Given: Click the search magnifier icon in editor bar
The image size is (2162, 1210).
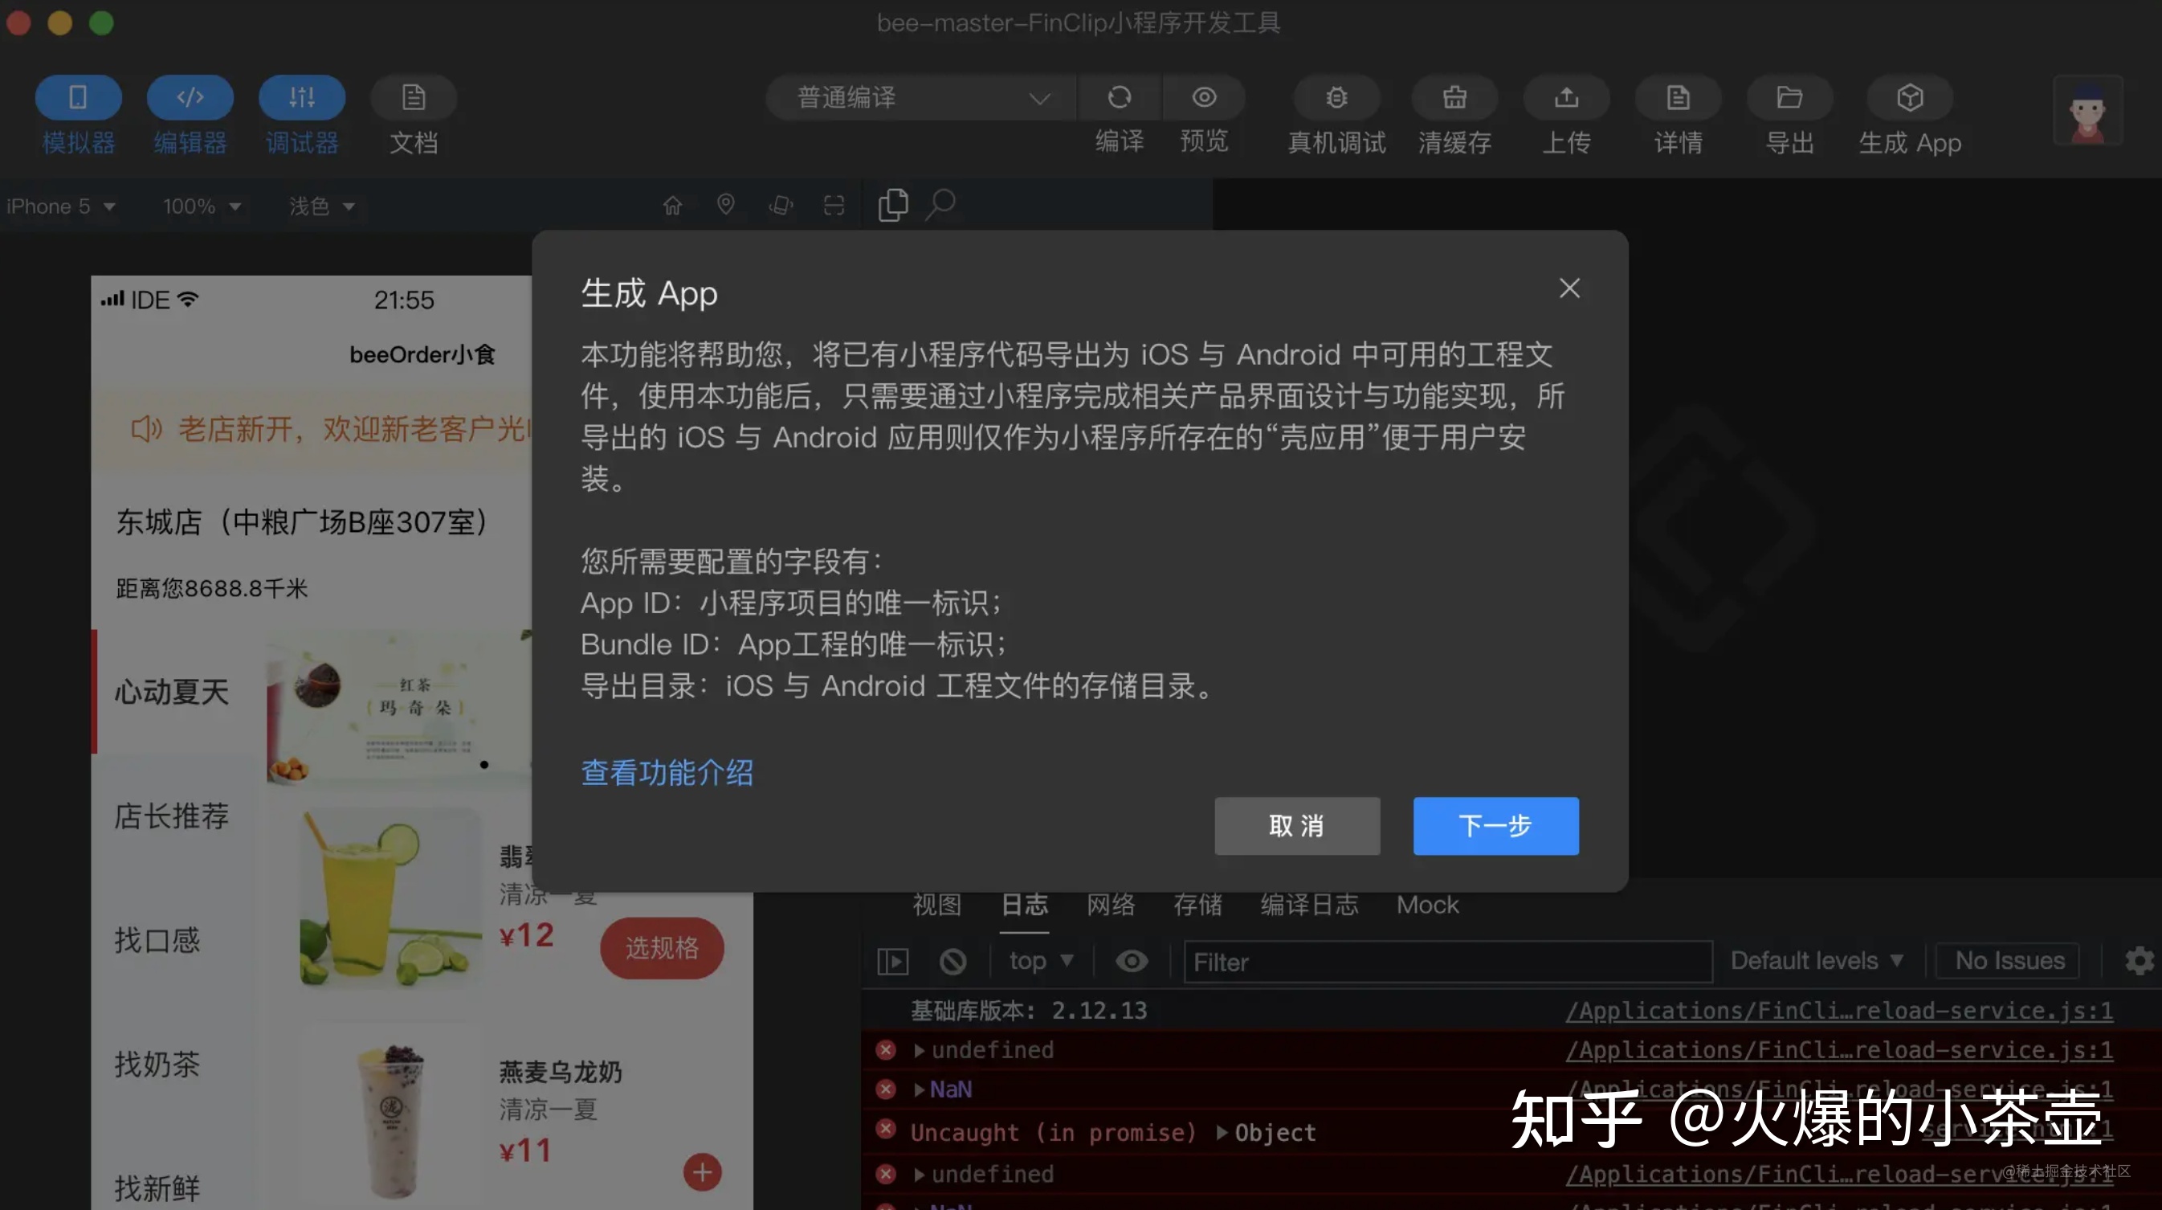Looking at the screenshot, I should pos(940,205).
